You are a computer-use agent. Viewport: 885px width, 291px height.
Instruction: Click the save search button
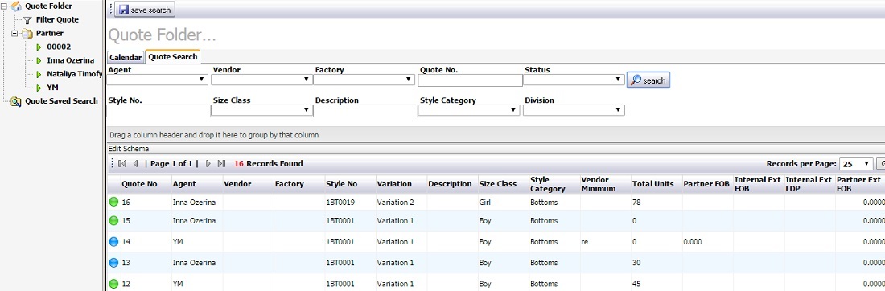pyautogui.click(x=145, y=10)
